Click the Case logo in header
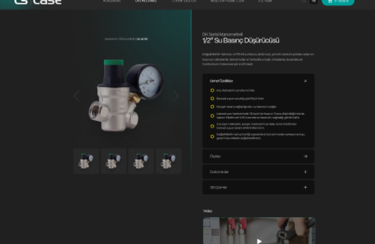 point(38,2)
